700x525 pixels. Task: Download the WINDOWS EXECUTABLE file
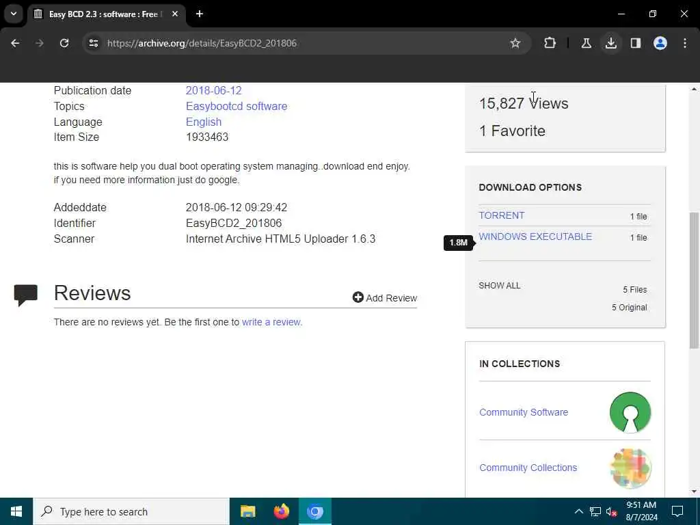(x=535, y=237)
